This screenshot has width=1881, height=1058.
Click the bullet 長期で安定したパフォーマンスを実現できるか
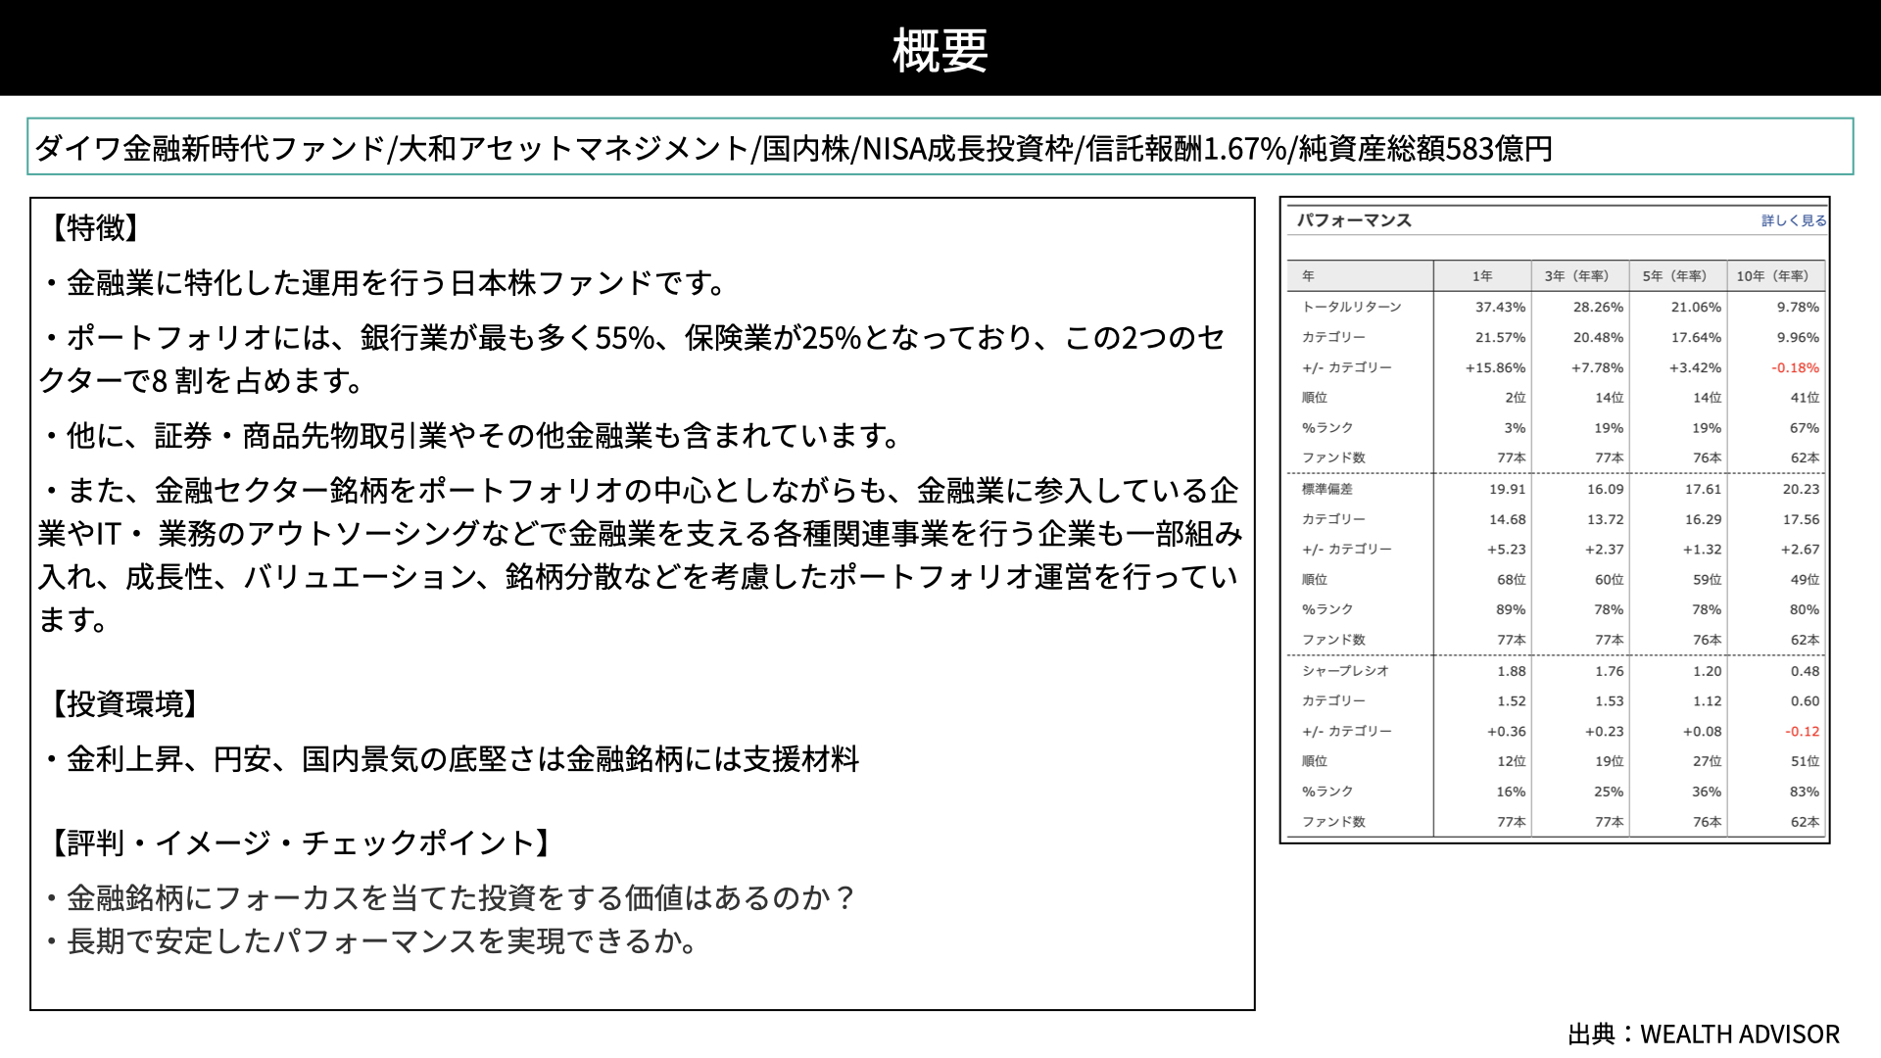tap(371, 941)
